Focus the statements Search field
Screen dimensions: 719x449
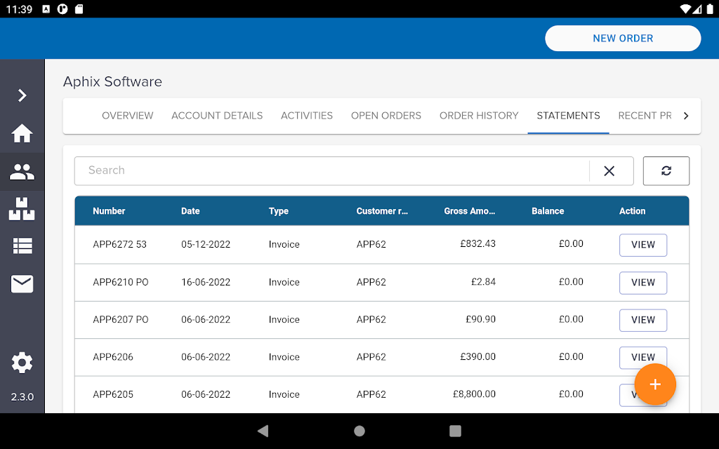tap(330, 170)
